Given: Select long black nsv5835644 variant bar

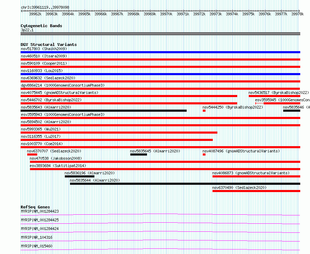Looking at the screenshot, I should coord(185,184).
